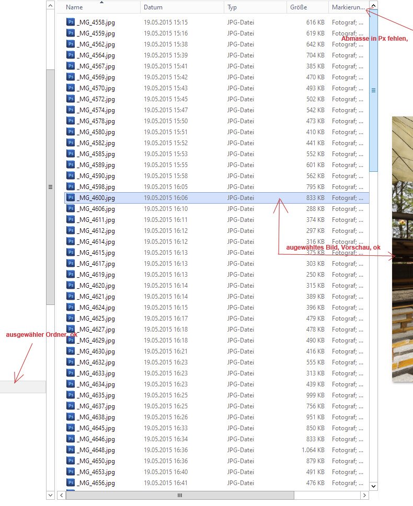Click the Ps icon of selected _MG_4600.jpg
This screenshot has height=506, width=413.
point(71,197)
